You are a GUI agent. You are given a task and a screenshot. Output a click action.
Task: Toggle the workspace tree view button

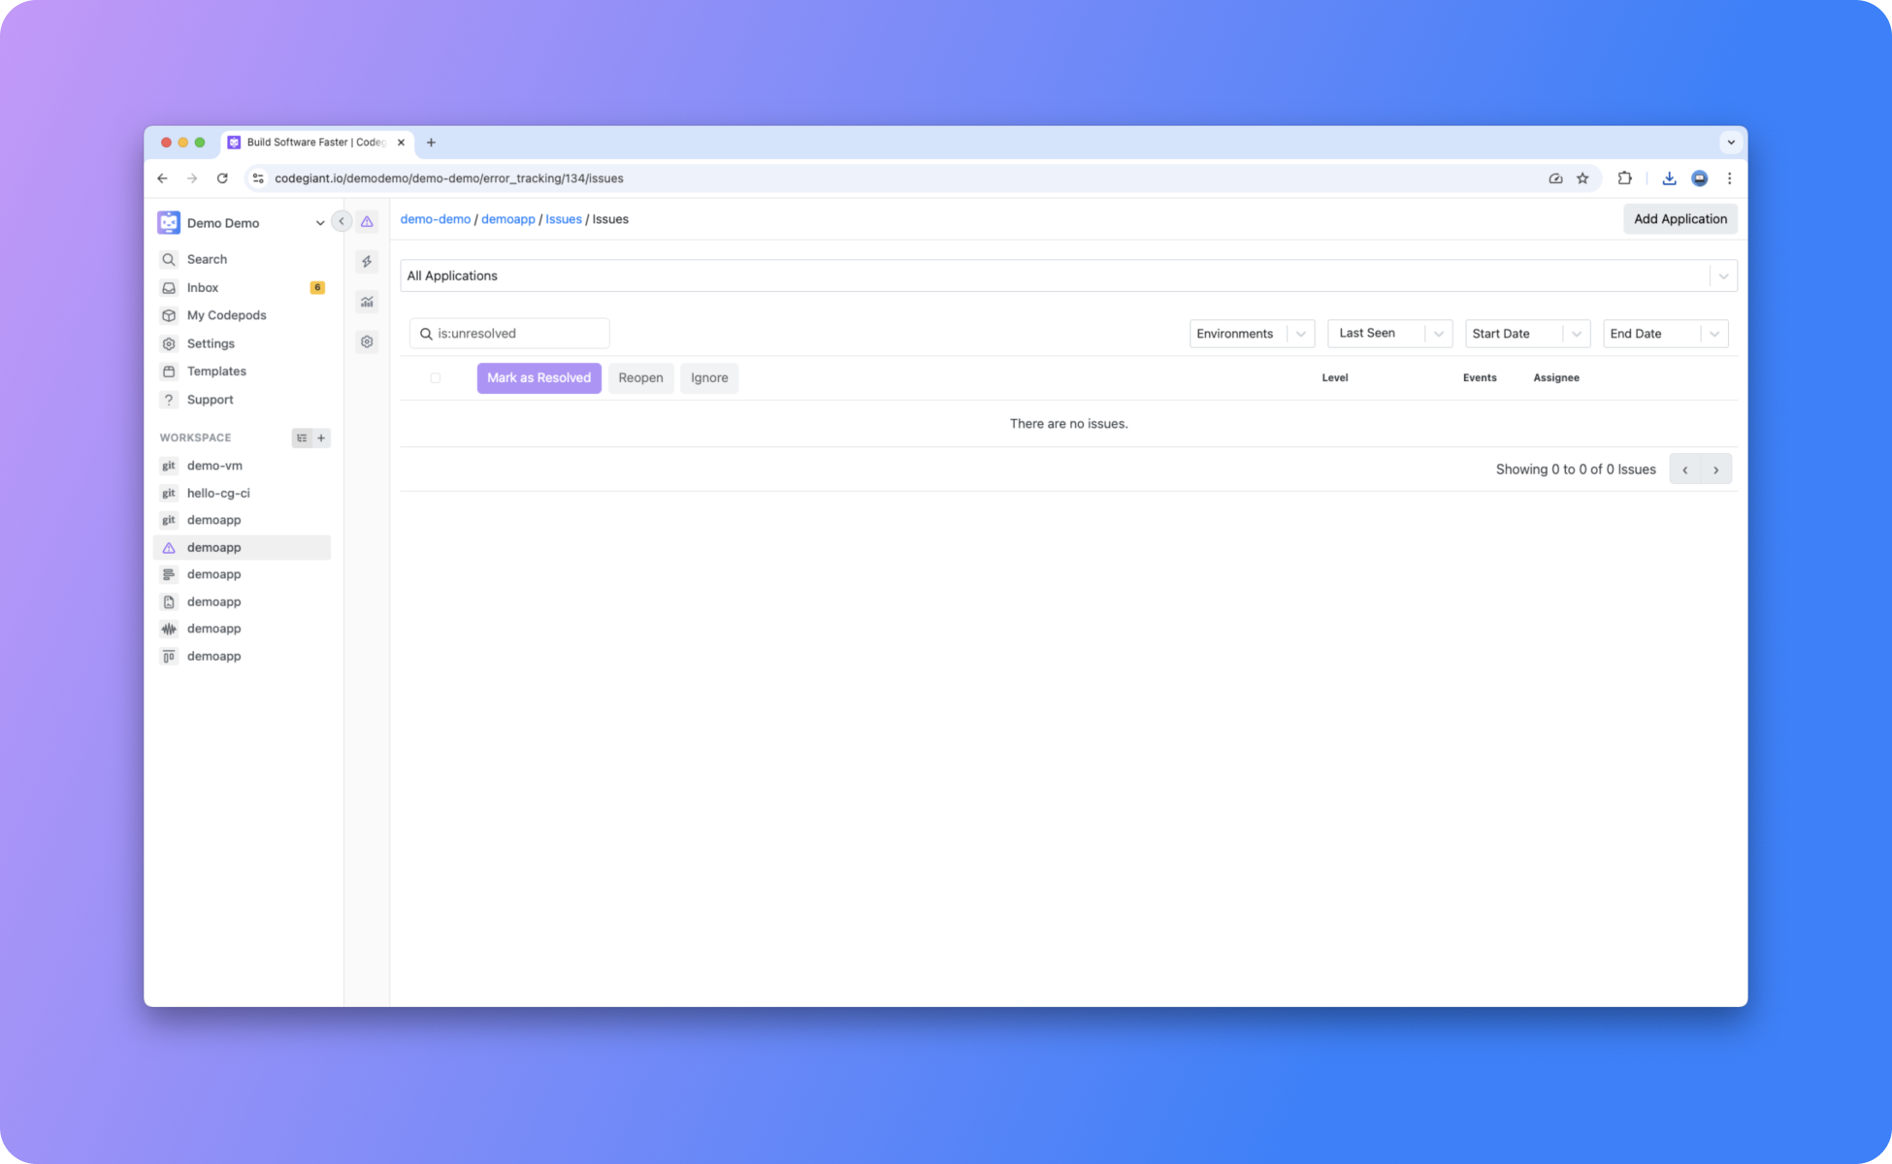[x=302, y=437]
